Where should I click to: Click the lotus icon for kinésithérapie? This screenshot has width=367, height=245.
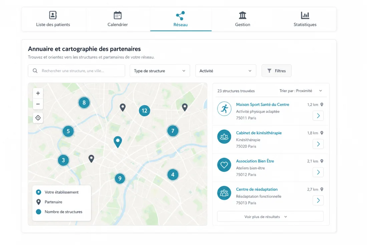[224, 137]
